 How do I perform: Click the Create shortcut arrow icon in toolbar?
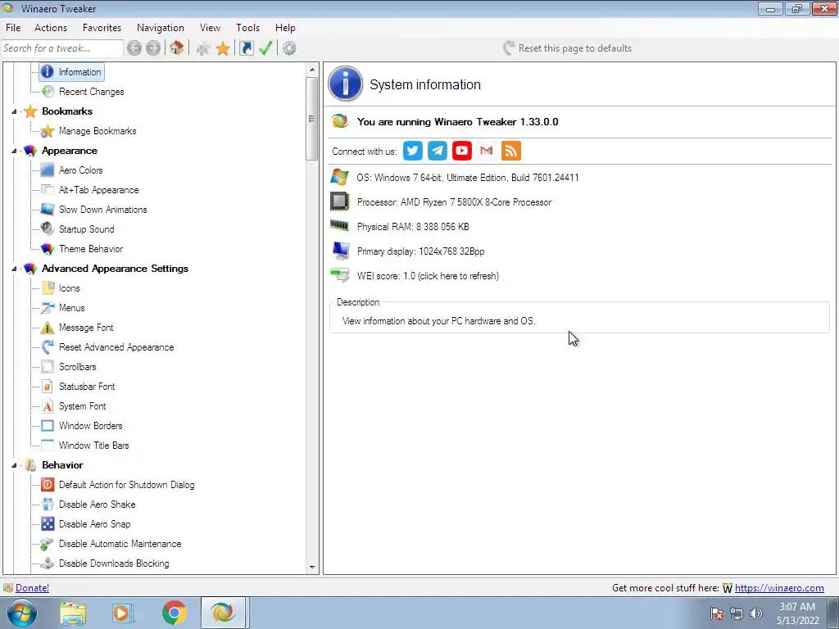tap(246, 48)
